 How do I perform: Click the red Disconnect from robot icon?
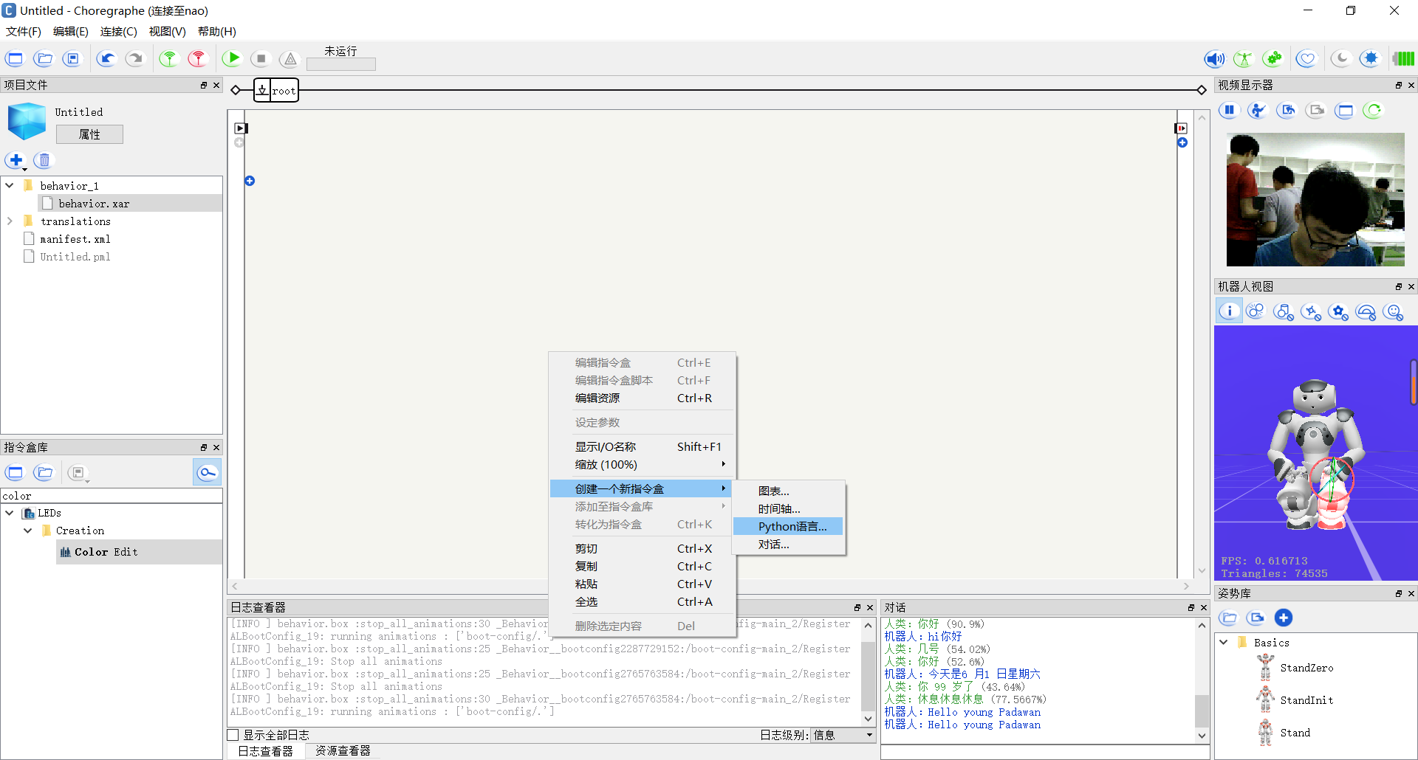[x=197, y=58]
